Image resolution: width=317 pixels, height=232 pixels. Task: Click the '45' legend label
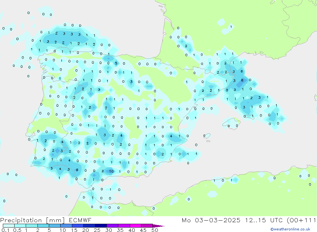[x=143, y=230]
